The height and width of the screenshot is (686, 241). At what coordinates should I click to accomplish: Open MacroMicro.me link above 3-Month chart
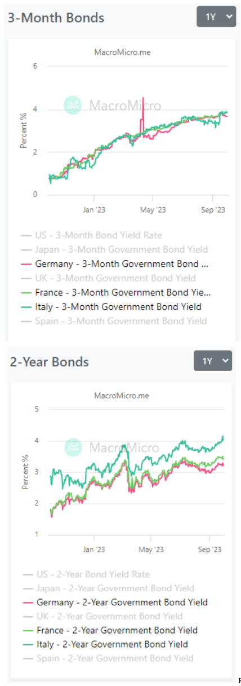tap(122, 52)
